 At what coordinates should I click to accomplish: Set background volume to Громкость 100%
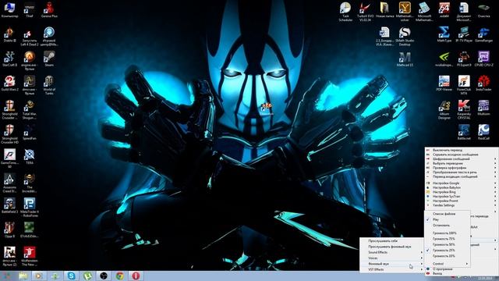(x=447, y=233)
